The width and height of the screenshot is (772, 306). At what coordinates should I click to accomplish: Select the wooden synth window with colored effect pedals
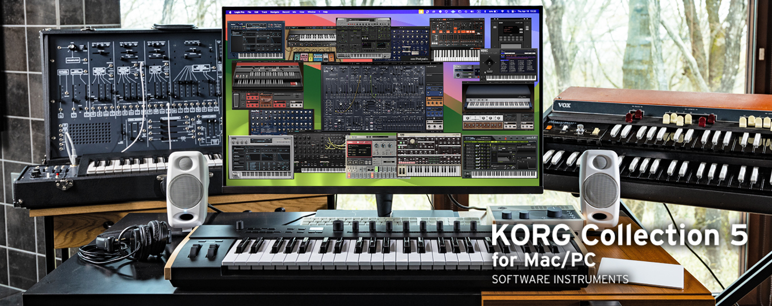pos(311,44)
